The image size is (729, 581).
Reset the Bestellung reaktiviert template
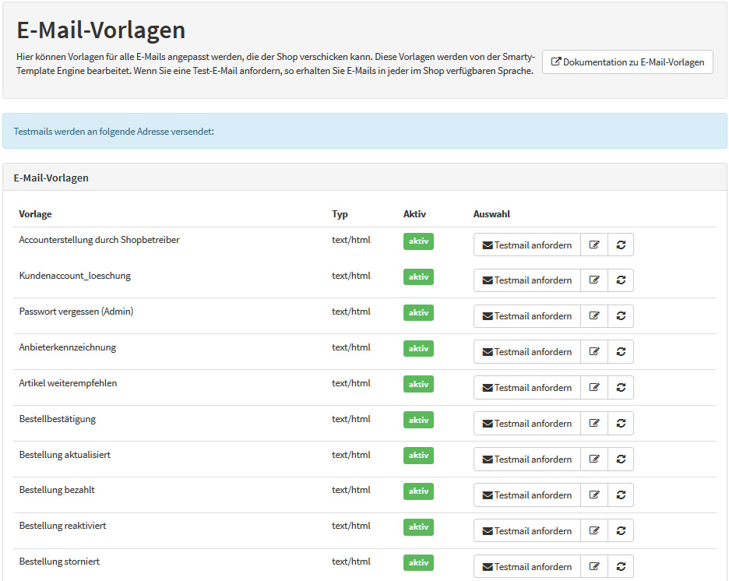[621, 531]
